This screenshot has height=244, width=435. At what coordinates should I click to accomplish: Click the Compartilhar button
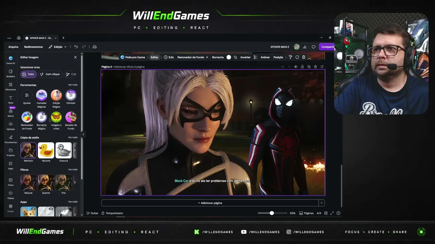click(x=327, y=47)
